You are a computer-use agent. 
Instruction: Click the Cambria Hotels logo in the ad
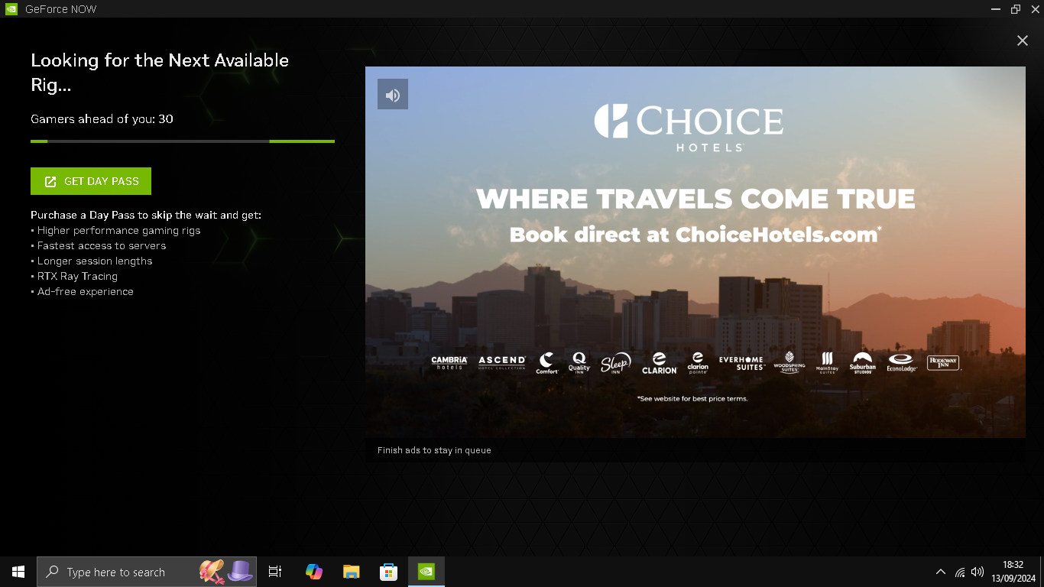coord(449,363)
